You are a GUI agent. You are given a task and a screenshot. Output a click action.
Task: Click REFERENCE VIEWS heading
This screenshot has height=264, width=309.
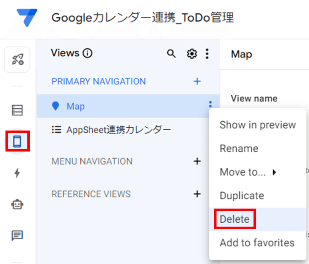coord(91,194)
